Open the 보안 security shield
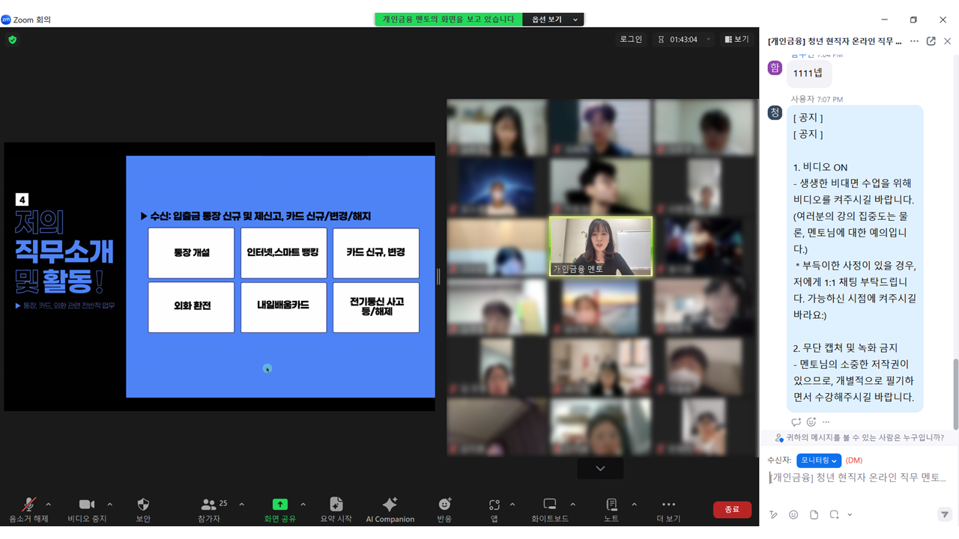 (143, 510)
